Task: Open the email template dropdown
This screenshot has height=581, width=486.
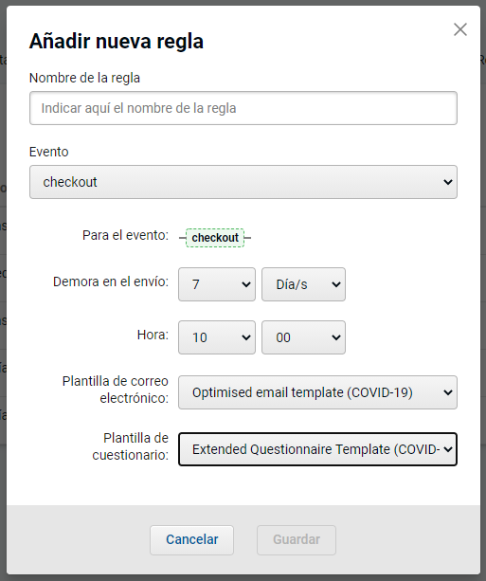Action: click(317, 392)
